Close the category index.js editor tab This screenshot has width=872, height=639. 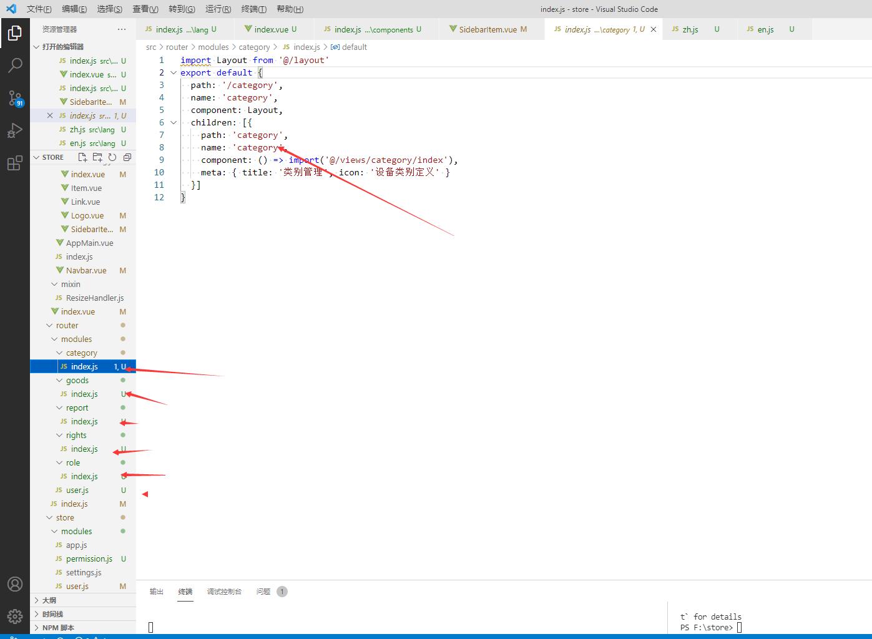[654, 29]
